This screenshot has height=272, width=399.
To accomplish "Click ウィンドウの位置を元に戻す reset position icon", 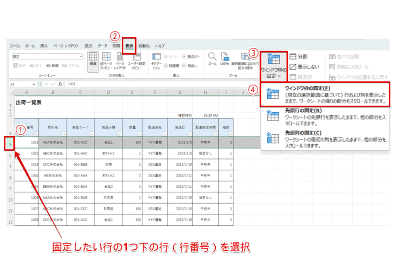I will (332, 77).
